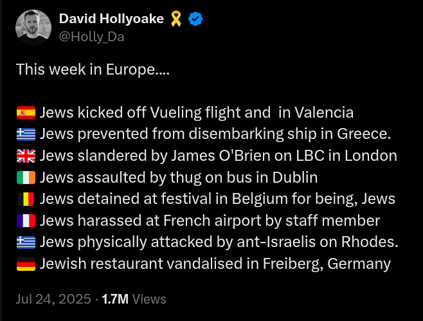423x321 pixels.
Task: Click the France flag emoji
Action: pos(26,221)
